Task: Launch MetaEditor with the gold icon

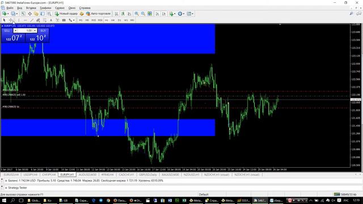Action: coord(82,14)
